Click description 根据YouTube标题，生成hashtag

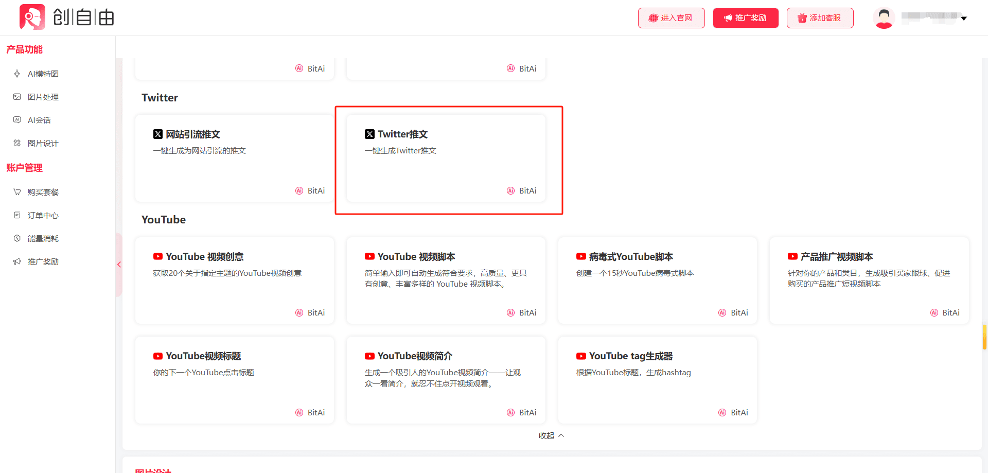point(633,373)
